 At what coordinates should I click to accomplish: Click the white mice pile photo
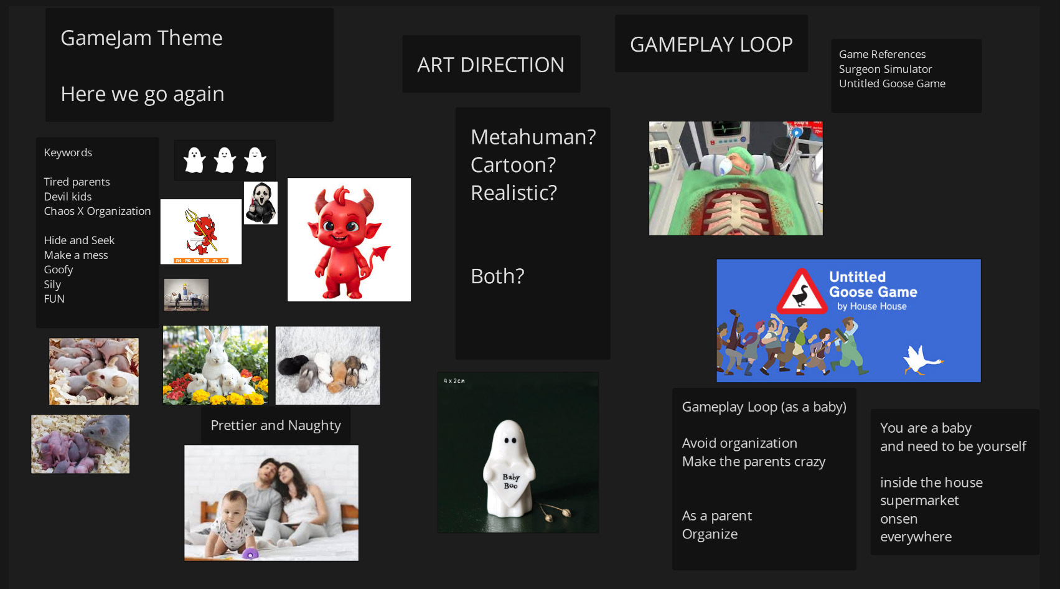(x=94, y=372)
